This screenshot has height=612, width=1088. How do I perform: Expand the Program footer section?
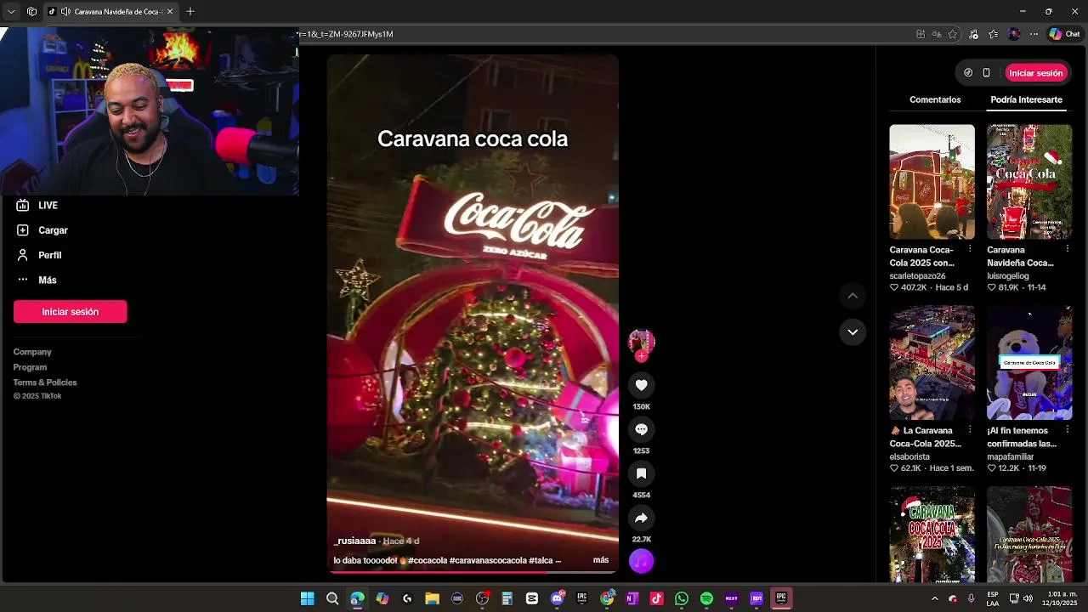(30, 367)
